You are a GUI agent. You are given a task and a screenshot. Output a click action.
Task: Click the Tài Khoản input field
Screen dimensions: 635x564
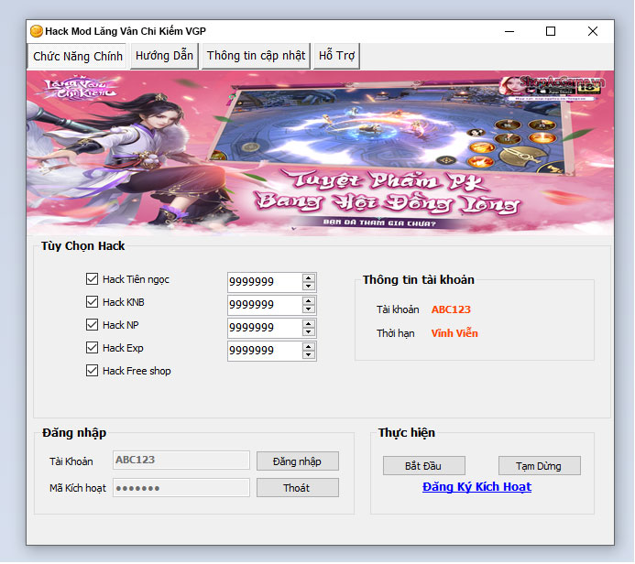point(181,460)
